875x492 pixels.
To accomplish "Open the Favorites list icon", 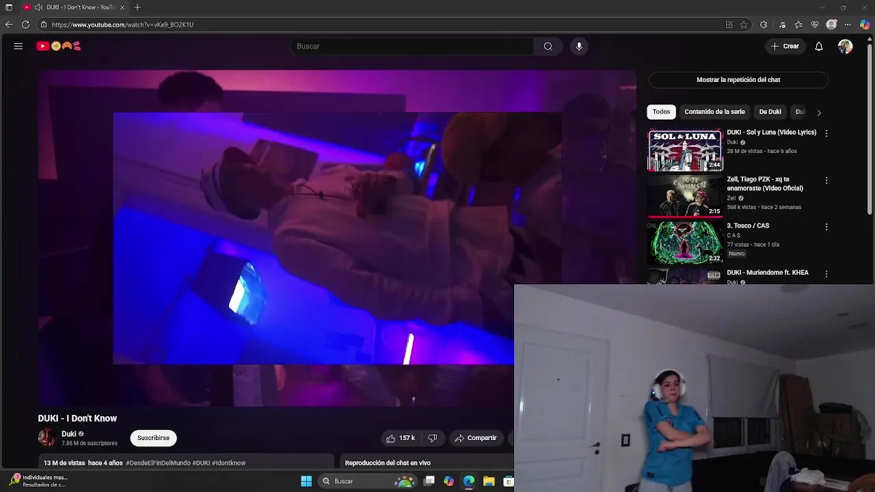I will click(798, 25).
